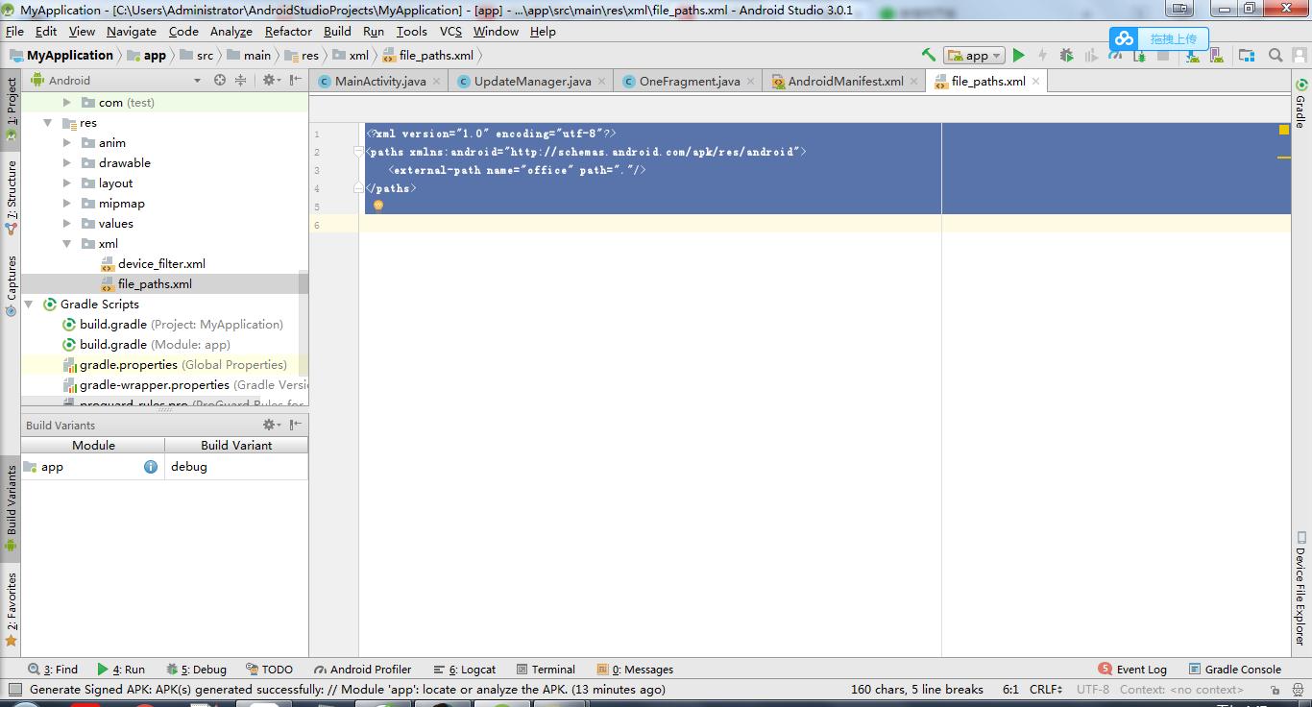
Task: Collapse the xml folder
Action: [x=67, y=244]
